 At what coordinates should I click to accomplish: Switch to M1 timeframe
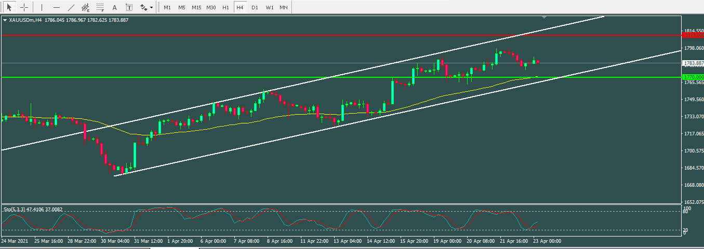coord(167,8)
